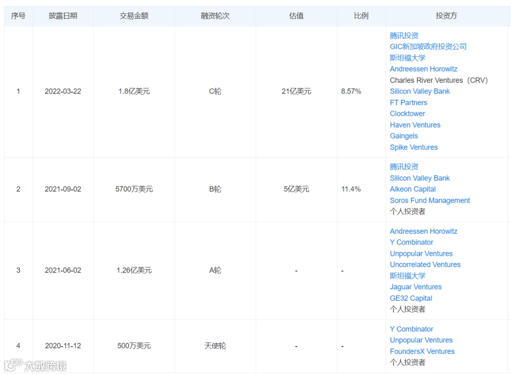511x375 pixels.
Task: Select the 2021-06-02 date cell
Action: pyautogui.click(x=63, y=270)
